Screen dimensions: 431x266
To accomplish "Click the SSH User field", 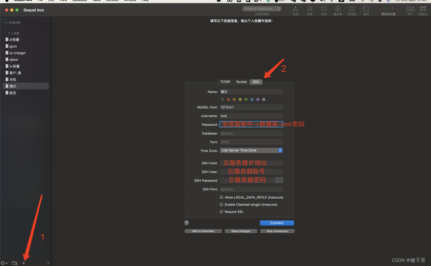I will [x=251, y=172].
